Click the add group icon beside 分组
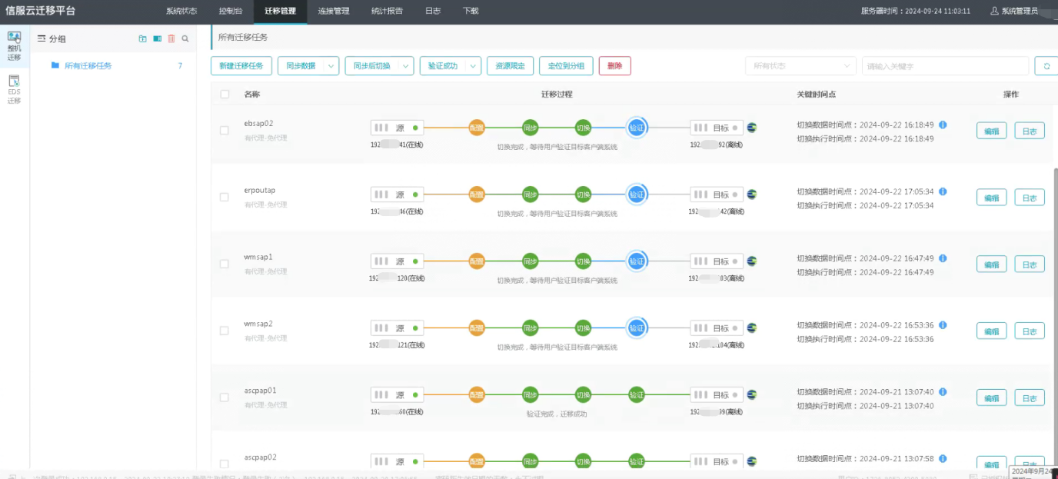 142,38
